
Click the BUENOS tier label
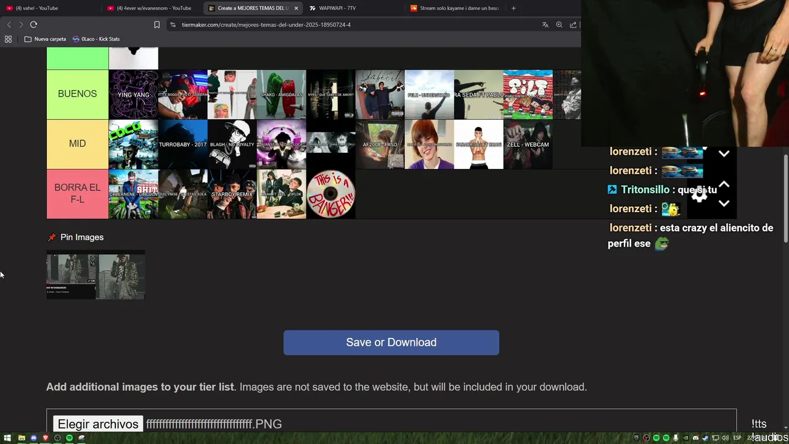(x=77, y=94)
